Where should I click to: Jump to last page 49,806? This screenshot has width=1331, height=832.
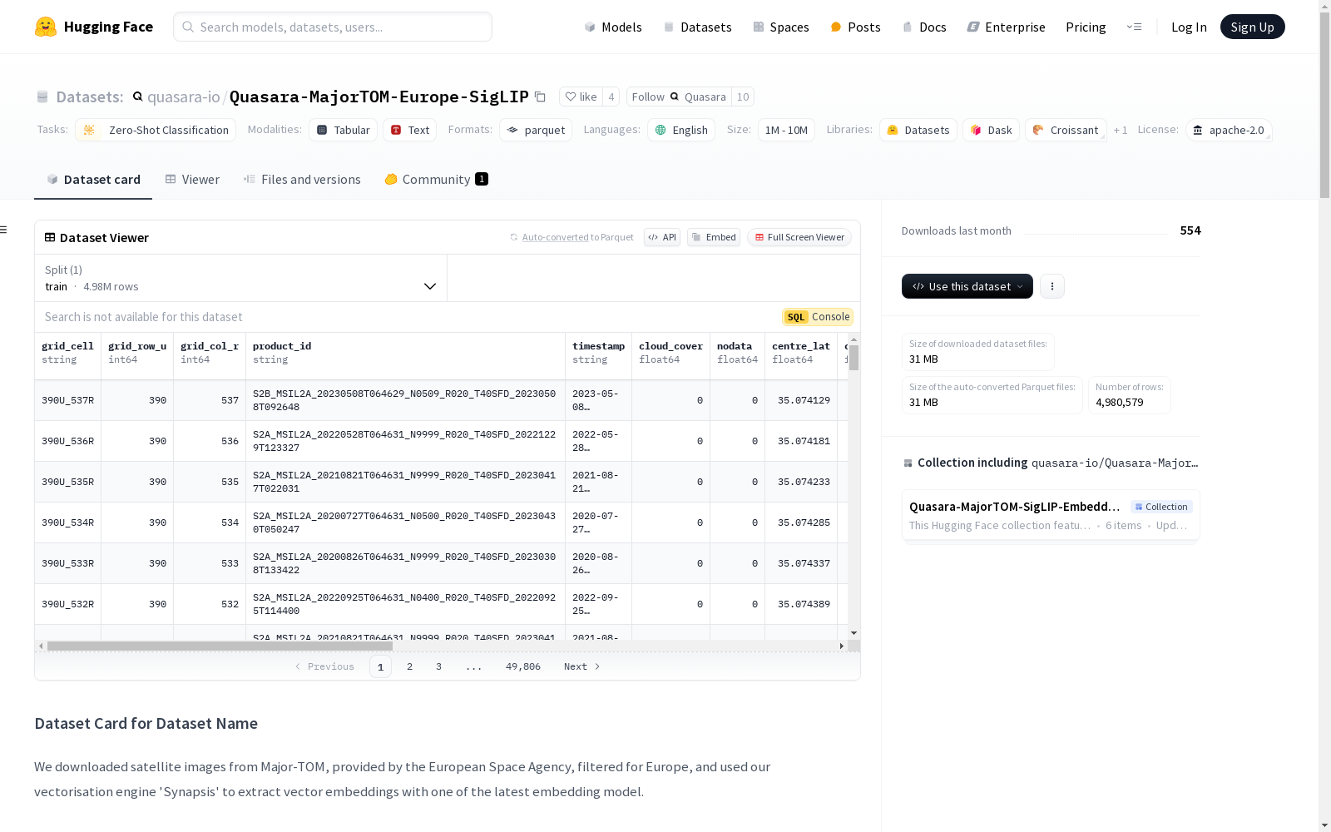(x=523, y=666)
